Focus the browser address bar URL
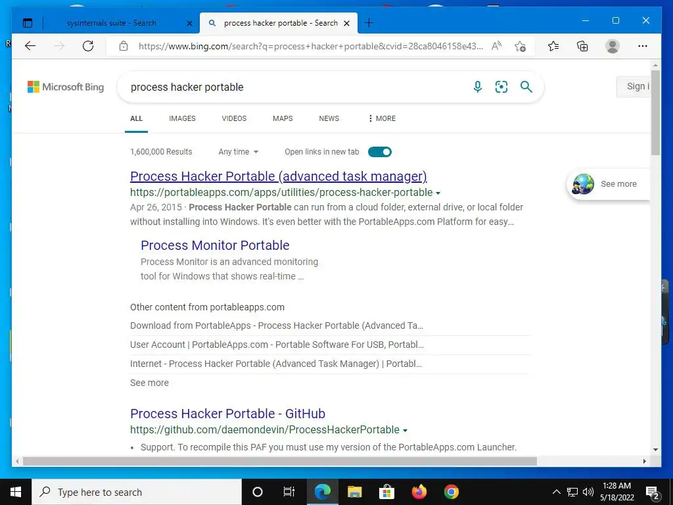The image size is (673, 505). (311, 46)
